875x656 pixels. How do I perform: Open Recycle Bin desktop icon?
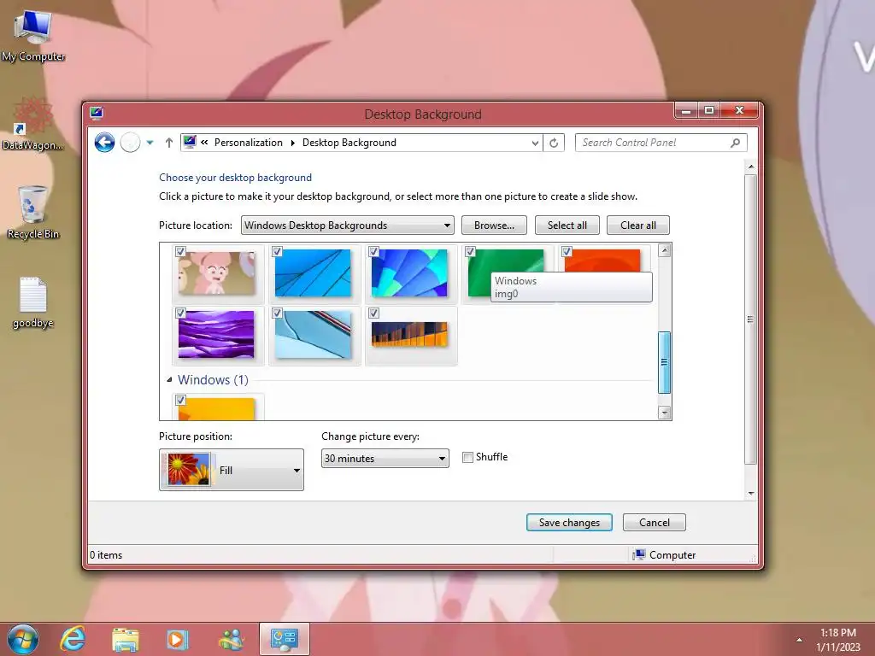(33, 212)
